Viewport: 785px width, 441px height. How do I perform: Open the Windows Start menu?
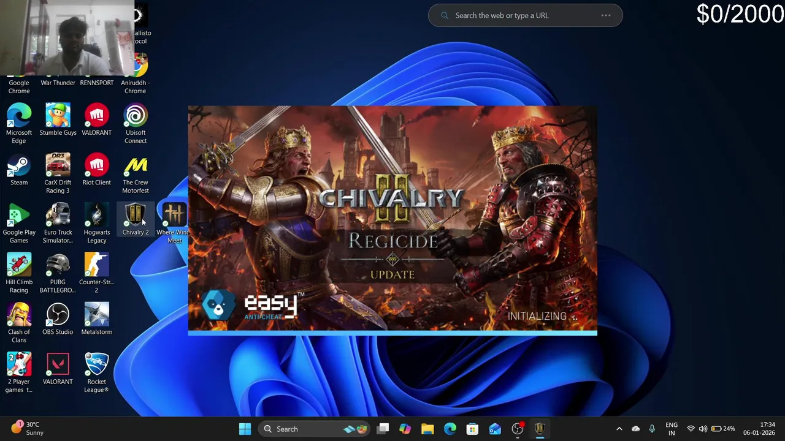(245, 429)
